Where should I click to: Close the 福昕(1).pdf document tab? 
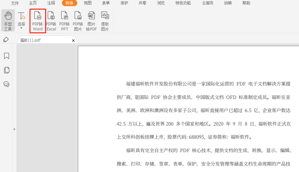pyautogui.click(x=73, y=40)
